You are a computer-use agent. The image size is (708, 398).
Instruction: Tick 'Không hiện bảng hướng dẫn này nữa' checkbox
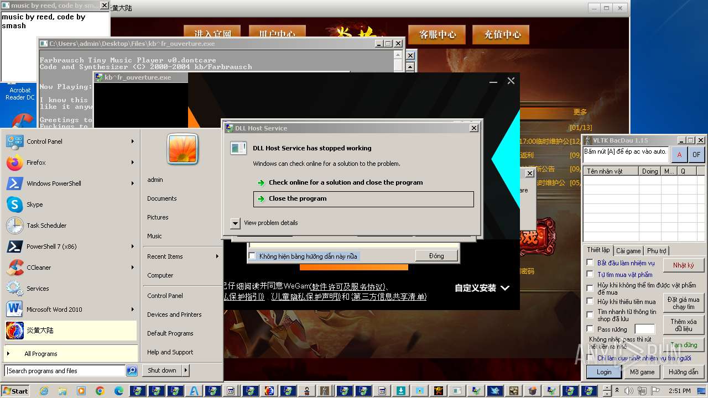252,256
